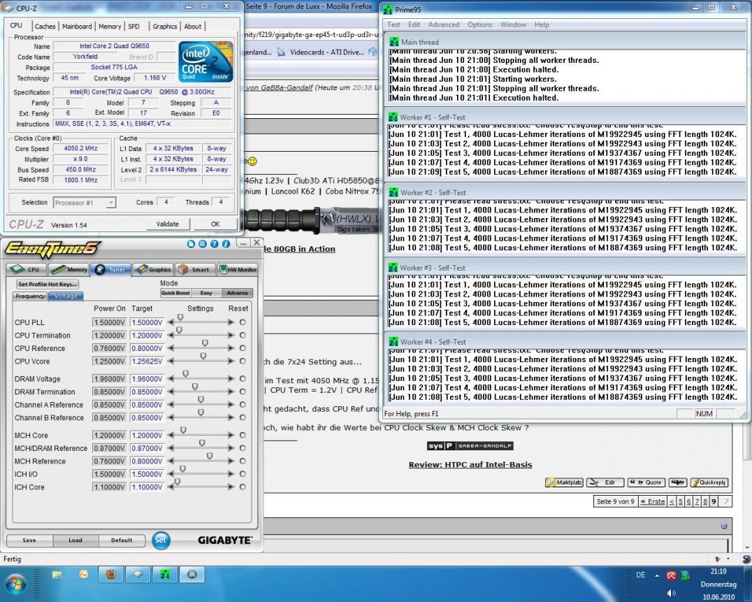Click the clock-face icon in EasyTune6 header

point(203,244)
